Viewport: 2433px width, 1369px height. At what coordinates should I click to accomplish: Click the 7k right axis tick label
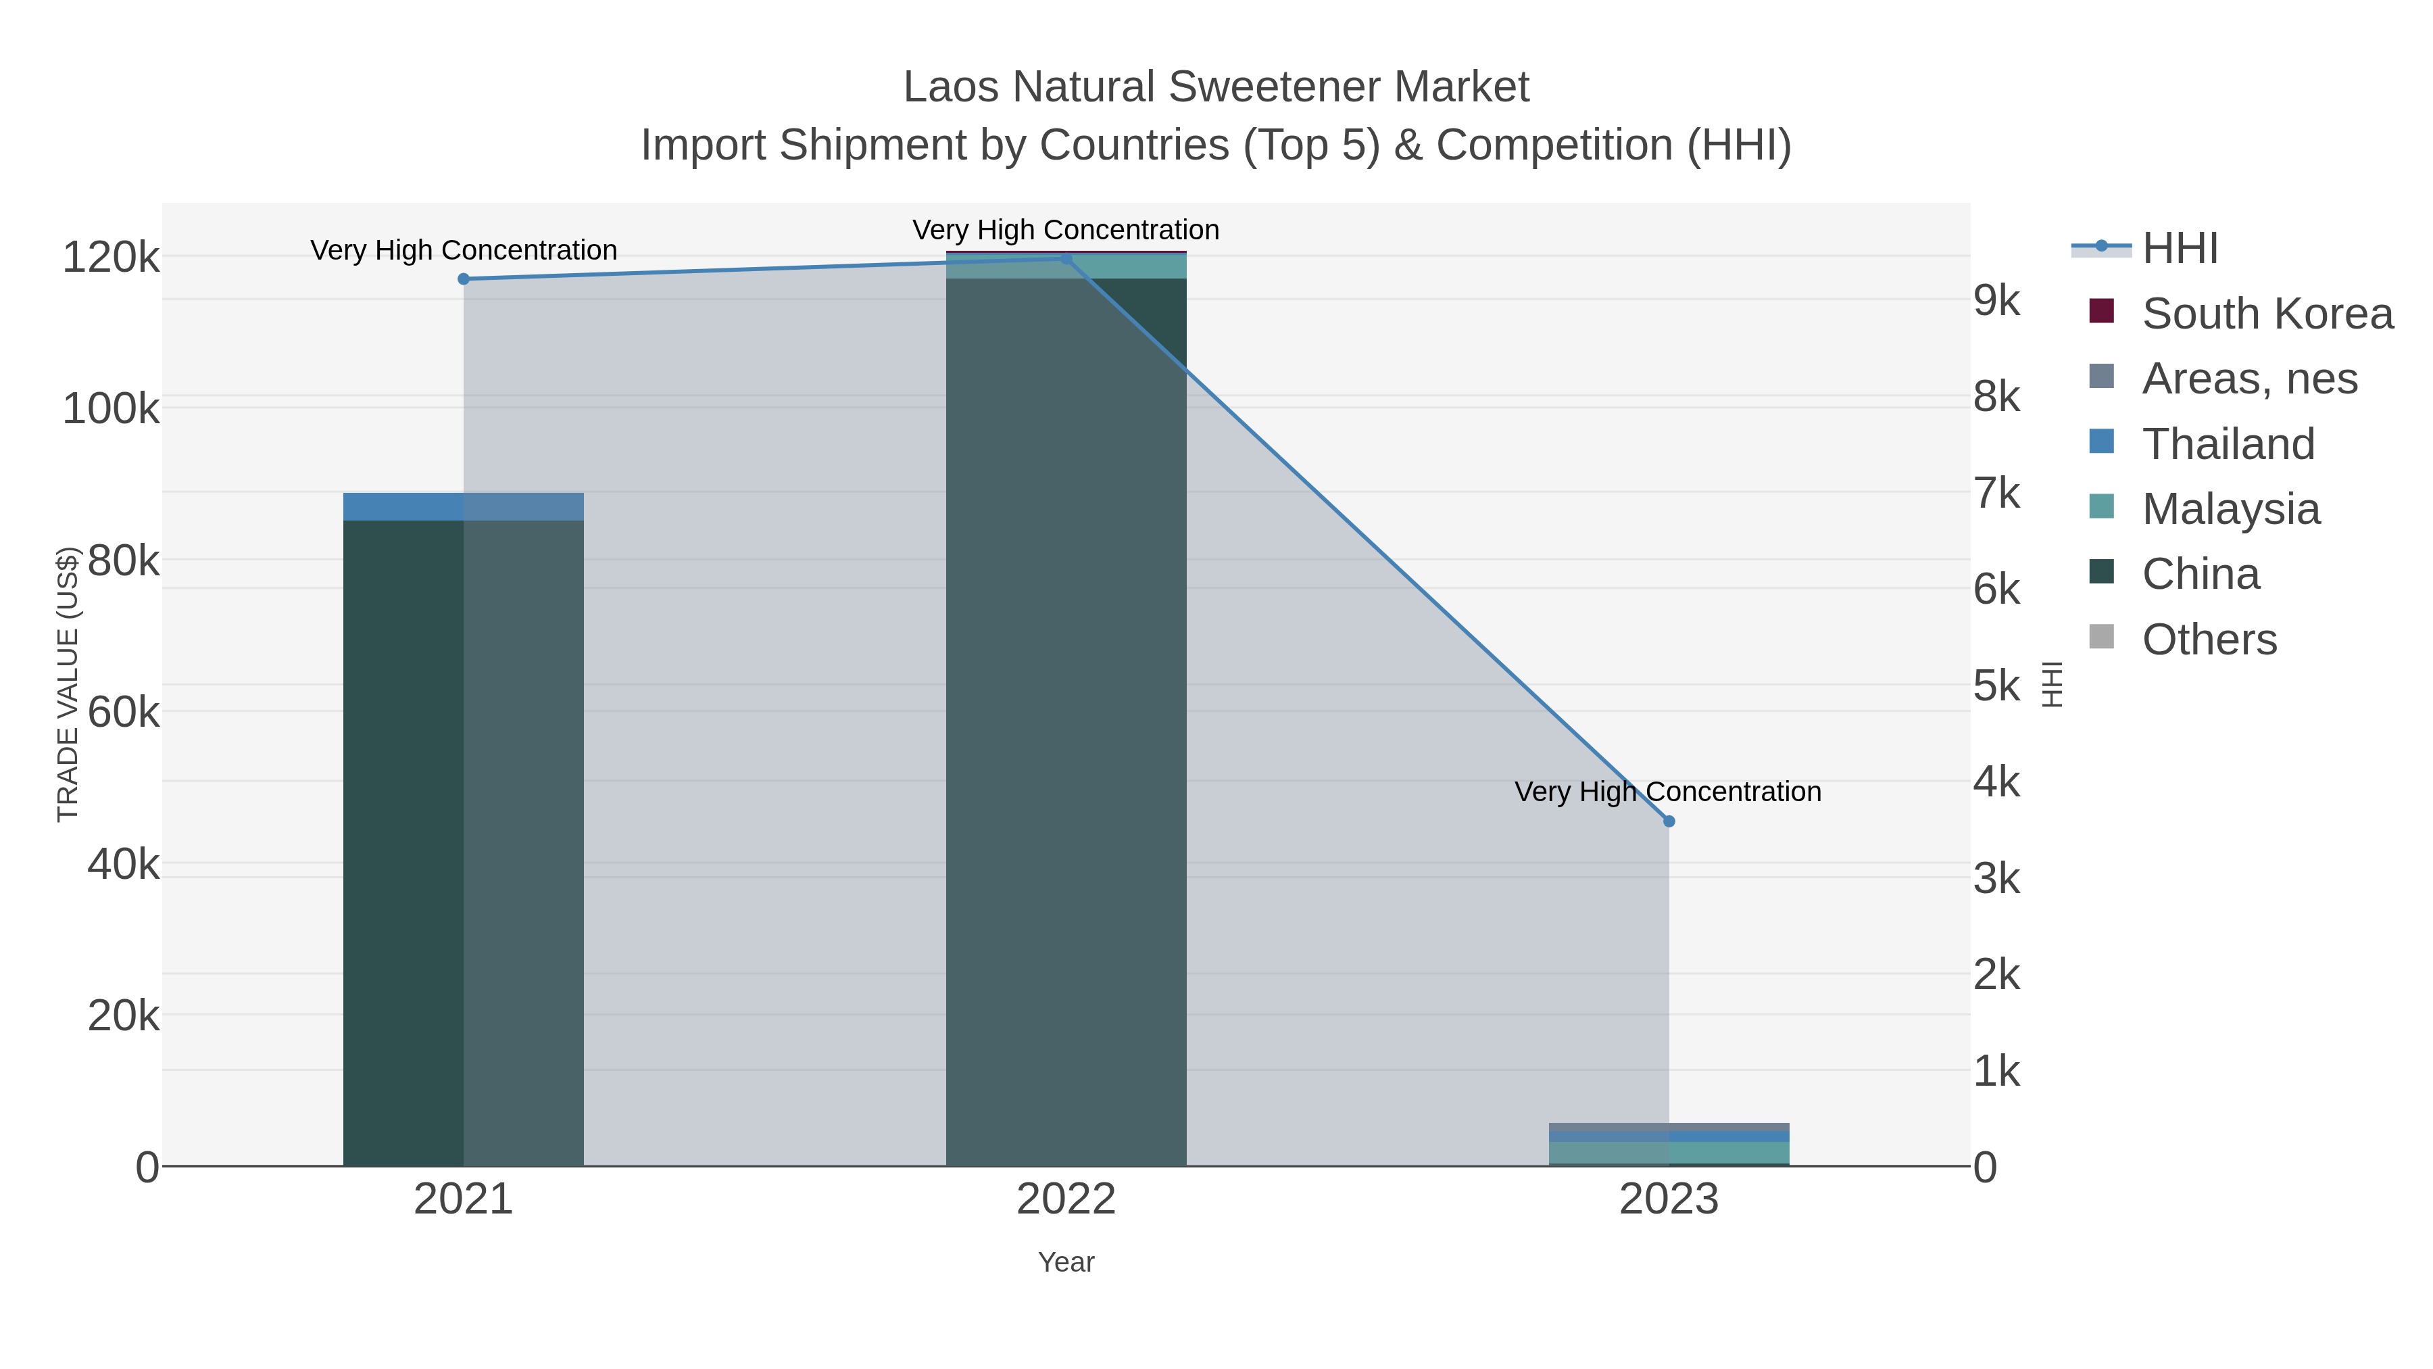tap(1996, 494)
